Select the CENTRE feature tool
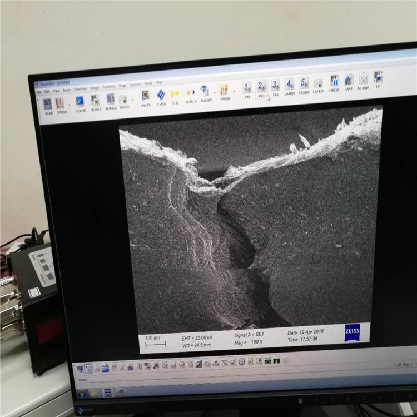417x417 pixels. (80, 102)
